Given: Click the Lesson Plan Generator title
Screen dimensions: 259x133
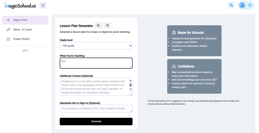Looking at the screenshot, I should 76,26.
